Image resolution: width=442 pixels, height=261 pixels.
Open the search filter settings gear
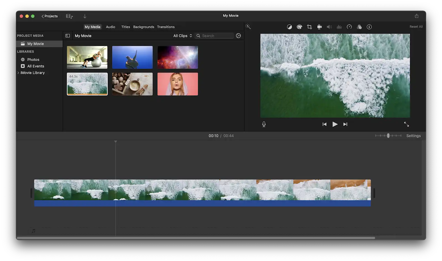[238, 36]
